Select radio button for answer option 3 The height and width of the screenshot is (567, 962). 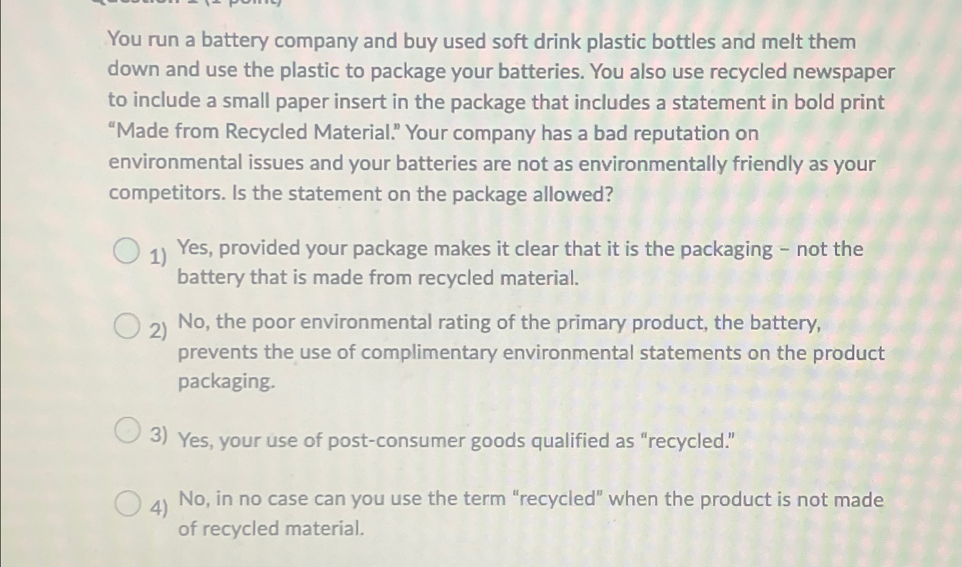[x=127, y=430]
